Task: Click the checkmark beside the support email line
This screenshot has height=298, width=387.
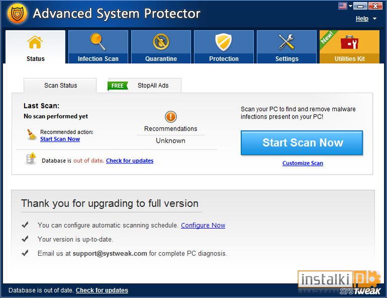Action: coord(25,253)
